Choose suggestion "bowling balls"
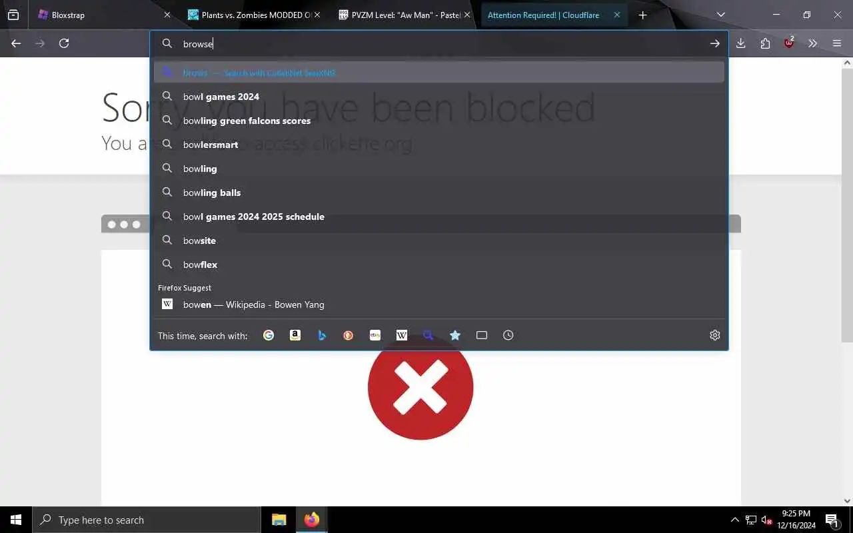 pyautogui.click(x=439, y=193)
